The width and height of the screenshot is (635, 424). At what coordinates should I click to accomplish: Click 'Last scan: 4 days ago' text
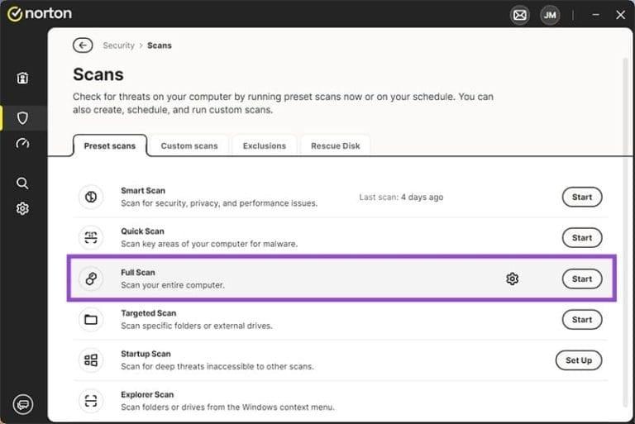pyautogui.click(x=401, y=198)
